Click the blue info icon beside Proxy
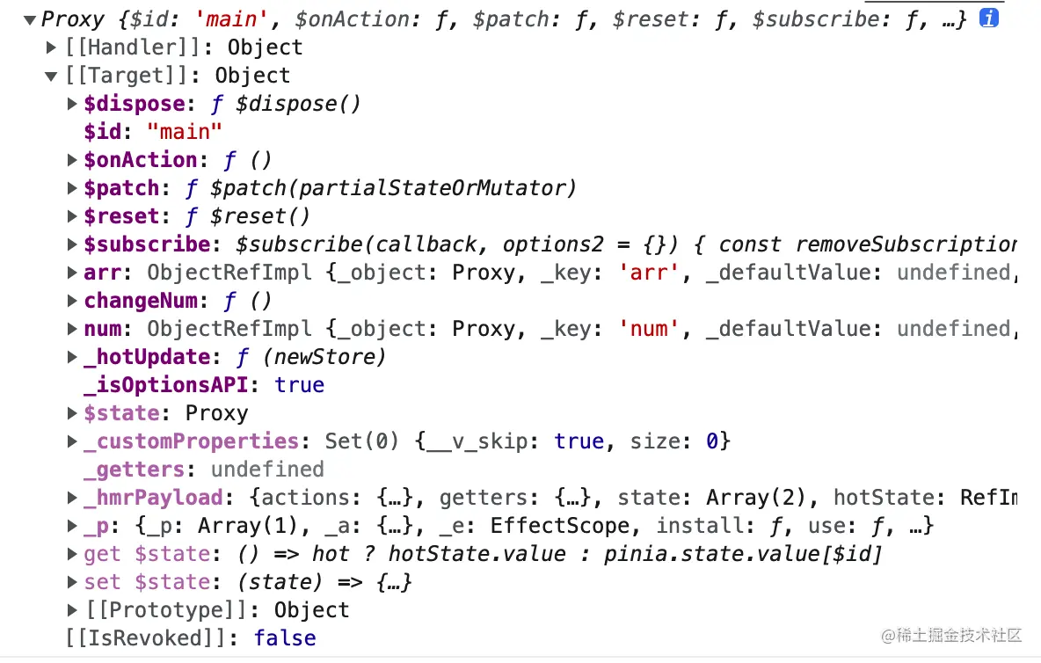Image resolution: width=1041 pixels, height=663 pixels. point(988,18)
